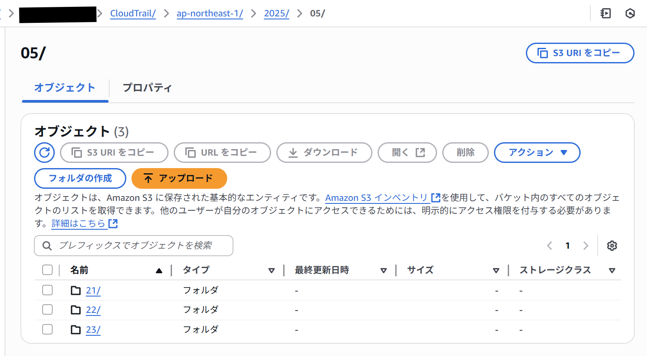Click the hexagon icon in top-right header
The width and height of the screenshot is (647, 356).
click(630, 13)
